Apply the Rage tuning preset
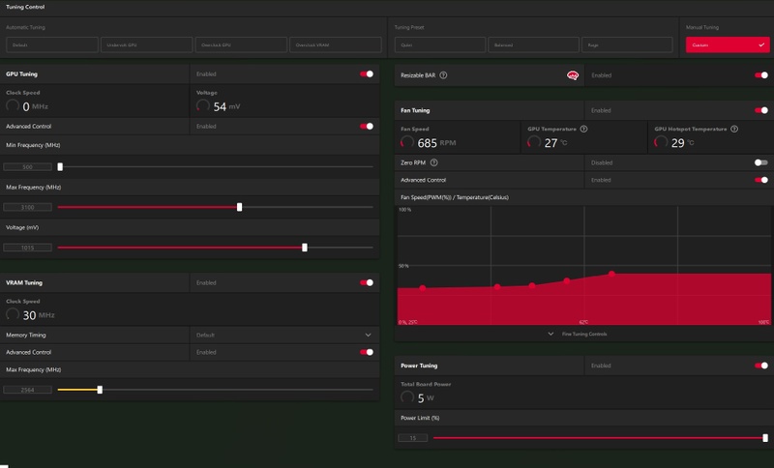The image size is (774, 468). (x=627, y=44)
